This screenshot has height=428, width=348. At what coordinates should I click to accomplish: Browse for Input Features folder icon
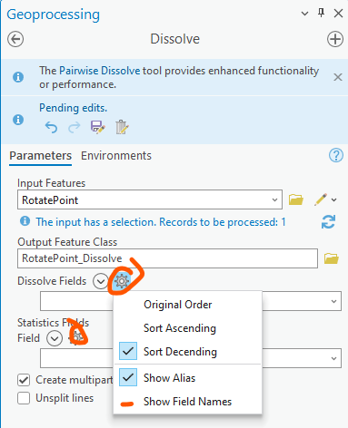click(295, 199)
